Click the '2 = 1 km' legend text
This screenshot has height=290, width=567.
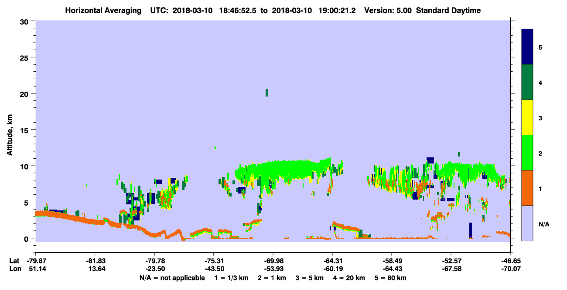click(x=272, y=278)
